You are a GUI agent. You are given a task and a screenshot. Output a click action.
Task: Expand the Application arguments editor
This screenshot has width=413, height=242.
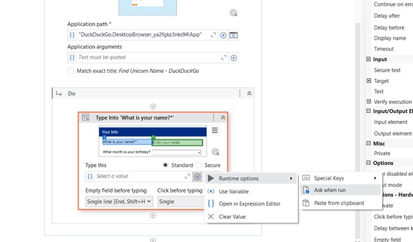224,58
